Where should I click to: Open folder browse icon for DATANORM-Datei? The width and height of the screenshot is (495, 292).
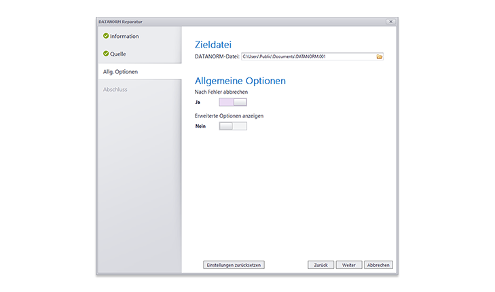click(x=379, y=56)
